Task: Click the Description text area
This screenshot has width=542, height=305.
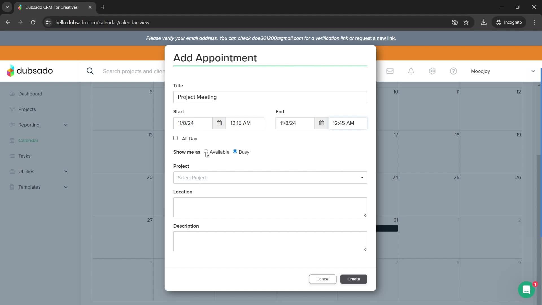Action: click(270, 241)
